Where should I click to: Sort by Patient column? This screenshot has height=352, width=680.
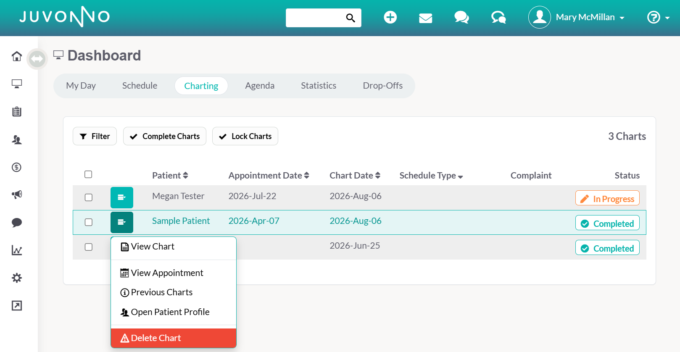(170, 176)
